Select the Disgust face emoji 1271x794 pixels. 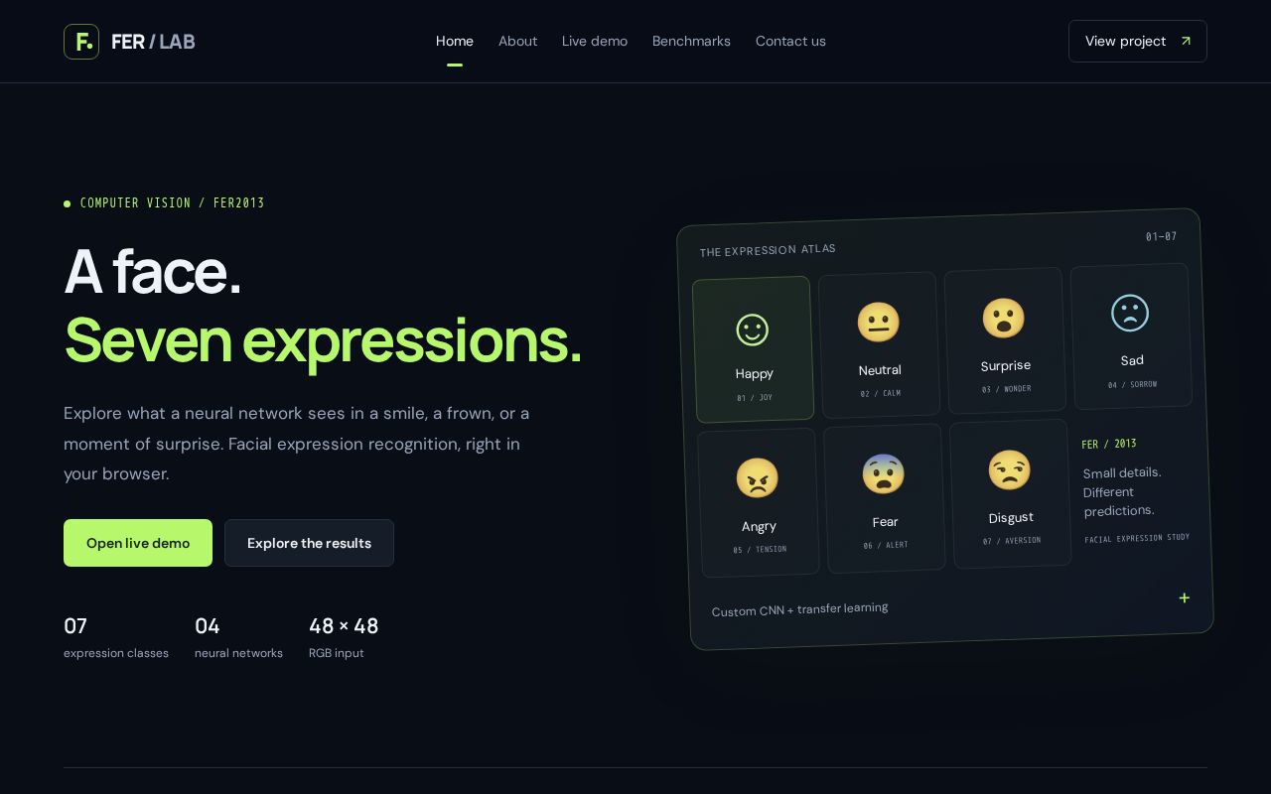[x=1009, y=469]
